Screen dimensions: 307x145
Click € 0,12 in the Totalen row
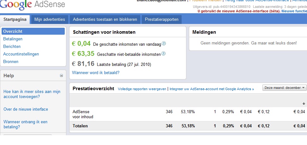pos(263,126)
